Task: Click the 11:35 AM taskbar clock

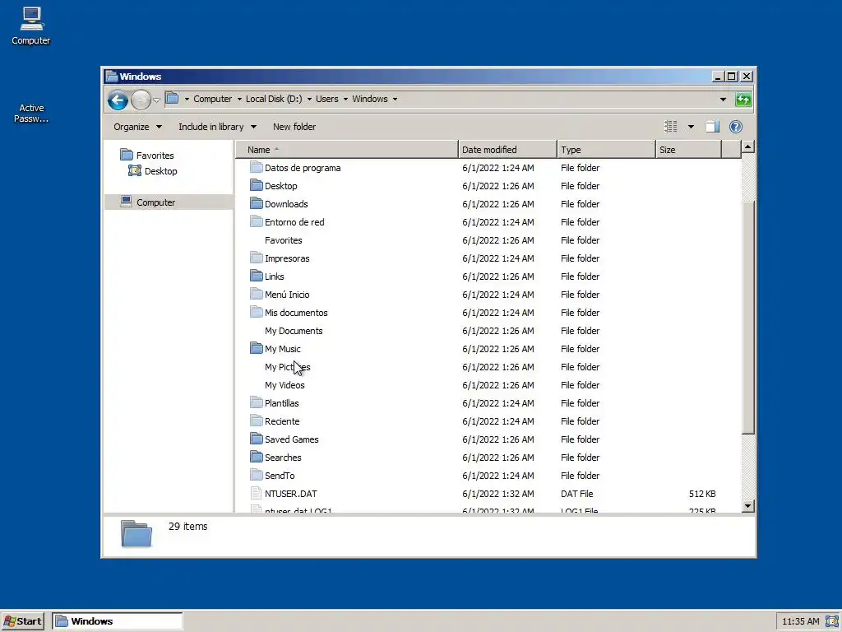Action: click(801, 621)
